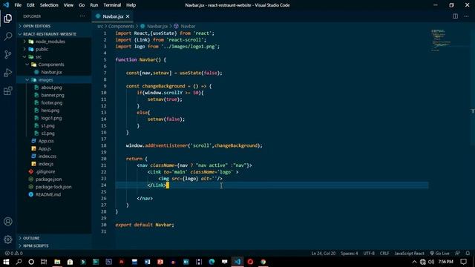Click the code minimap preview

[x=440, y=40]
